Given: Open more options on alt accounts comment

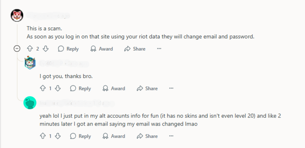Looking at the screenshot, I should click(171, 136).
